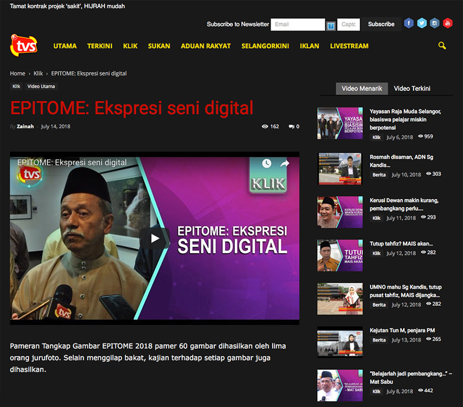Click Berita tag on Kejutan Tun M item

pos(379,340)
